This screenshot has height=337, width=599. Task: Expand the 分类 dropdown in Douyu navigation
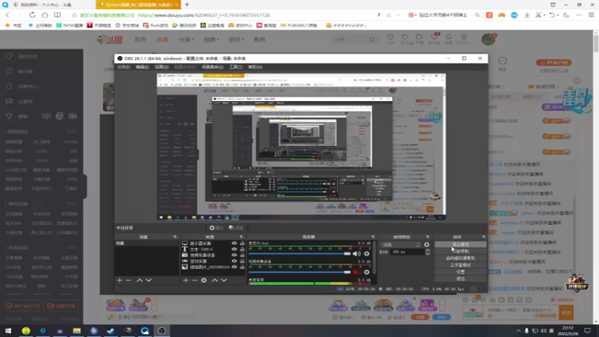click(x=186, y=40)
